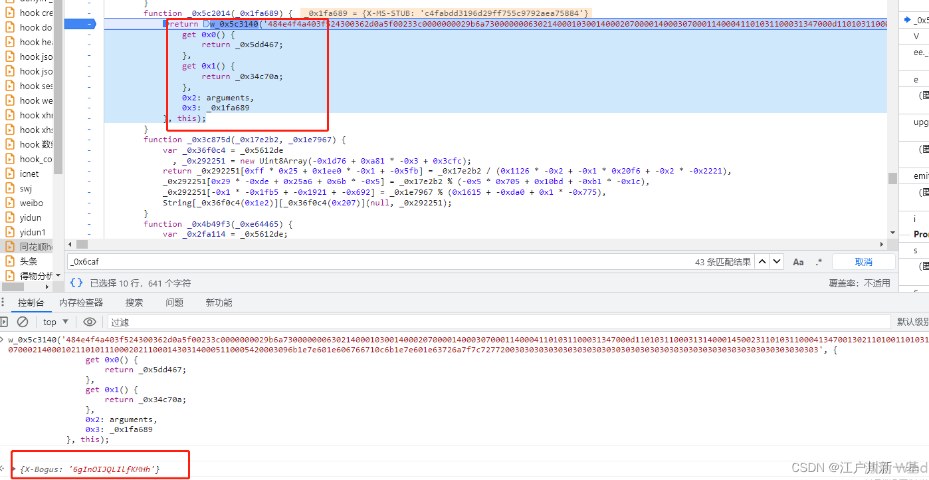
Task: Show the console sidebar panel icon
Action: 3,322
